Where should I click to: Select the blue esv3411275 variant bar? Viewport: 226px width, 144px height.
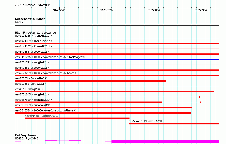117,60
